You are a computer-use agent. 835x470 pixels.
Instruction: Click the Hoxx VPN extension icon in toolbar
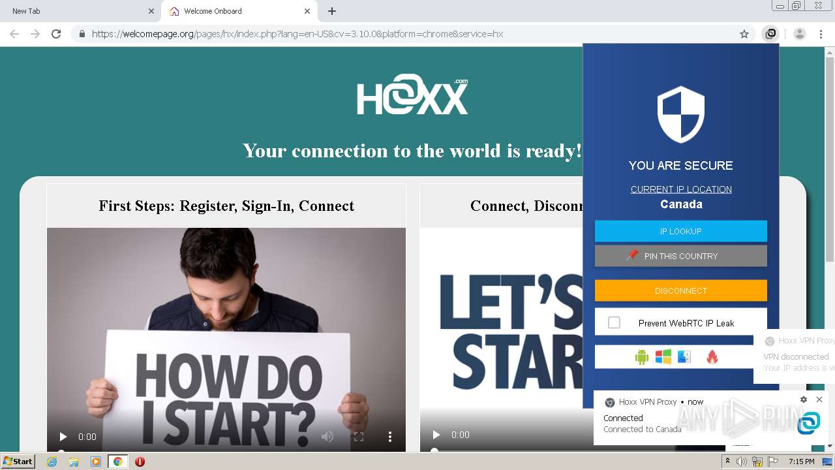[x=770, y=34]
